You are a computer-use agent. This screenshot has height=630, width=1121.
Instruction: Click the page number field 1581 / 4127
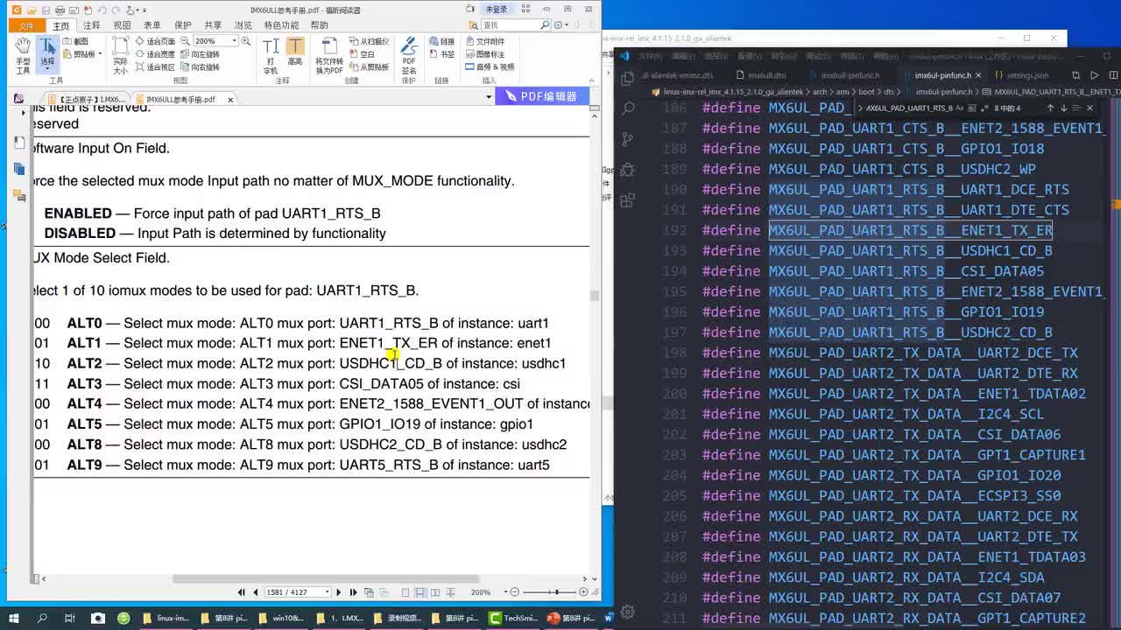click(298, 592)
